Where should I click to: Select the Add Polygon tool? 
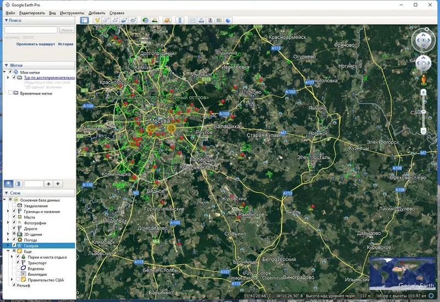click(x=106, y=20)
